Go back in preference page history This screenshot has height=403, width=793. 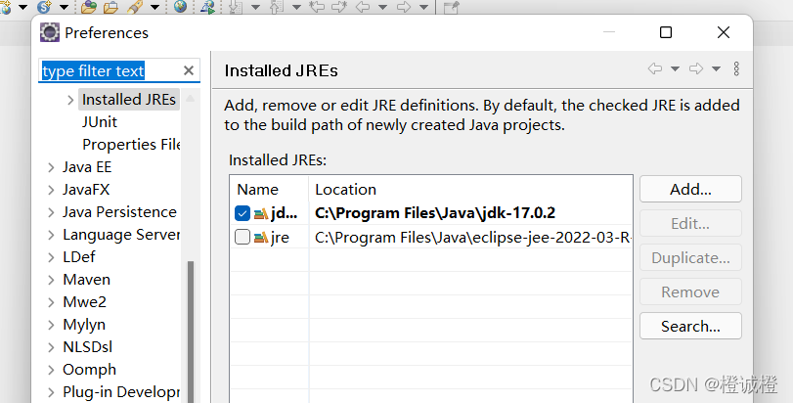(655, 68)
